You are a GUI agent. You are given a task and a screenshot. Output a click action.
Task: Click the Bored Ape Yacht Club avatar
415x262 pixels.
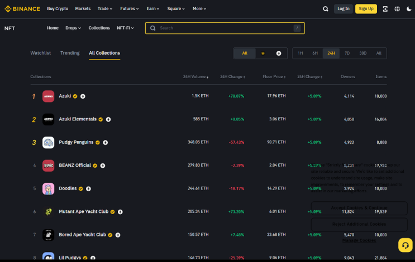(48, 235)
